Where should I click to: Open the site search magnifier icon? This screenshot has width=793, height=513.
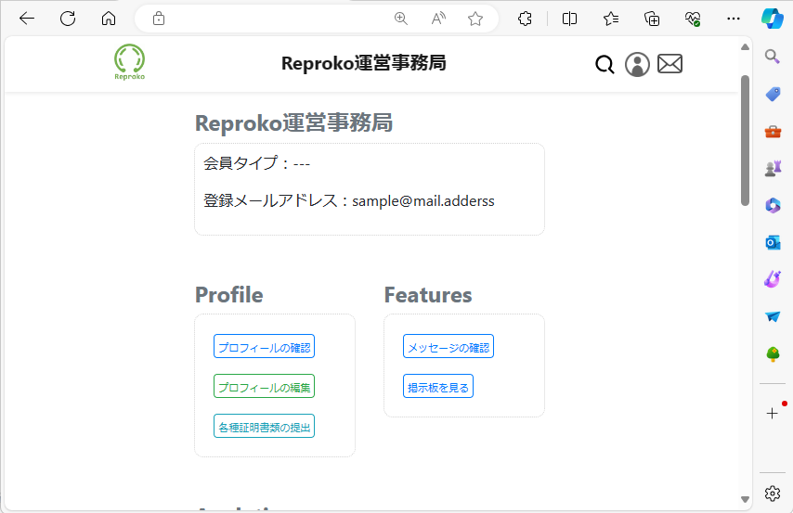tap(604, 64)
